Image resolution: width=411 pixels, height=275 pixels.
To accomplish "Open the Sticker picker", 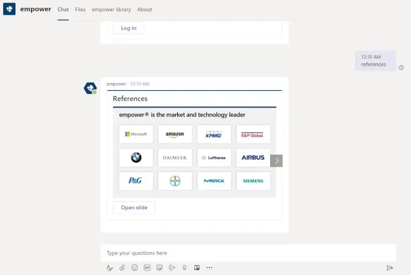I will tap(159, 268).
